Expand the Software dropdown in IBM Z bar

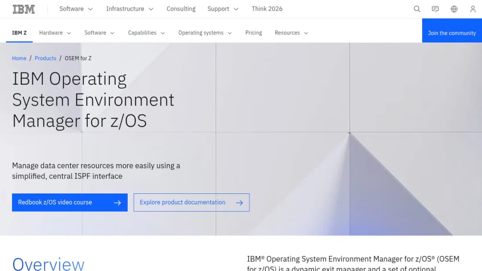coord(99,33)
